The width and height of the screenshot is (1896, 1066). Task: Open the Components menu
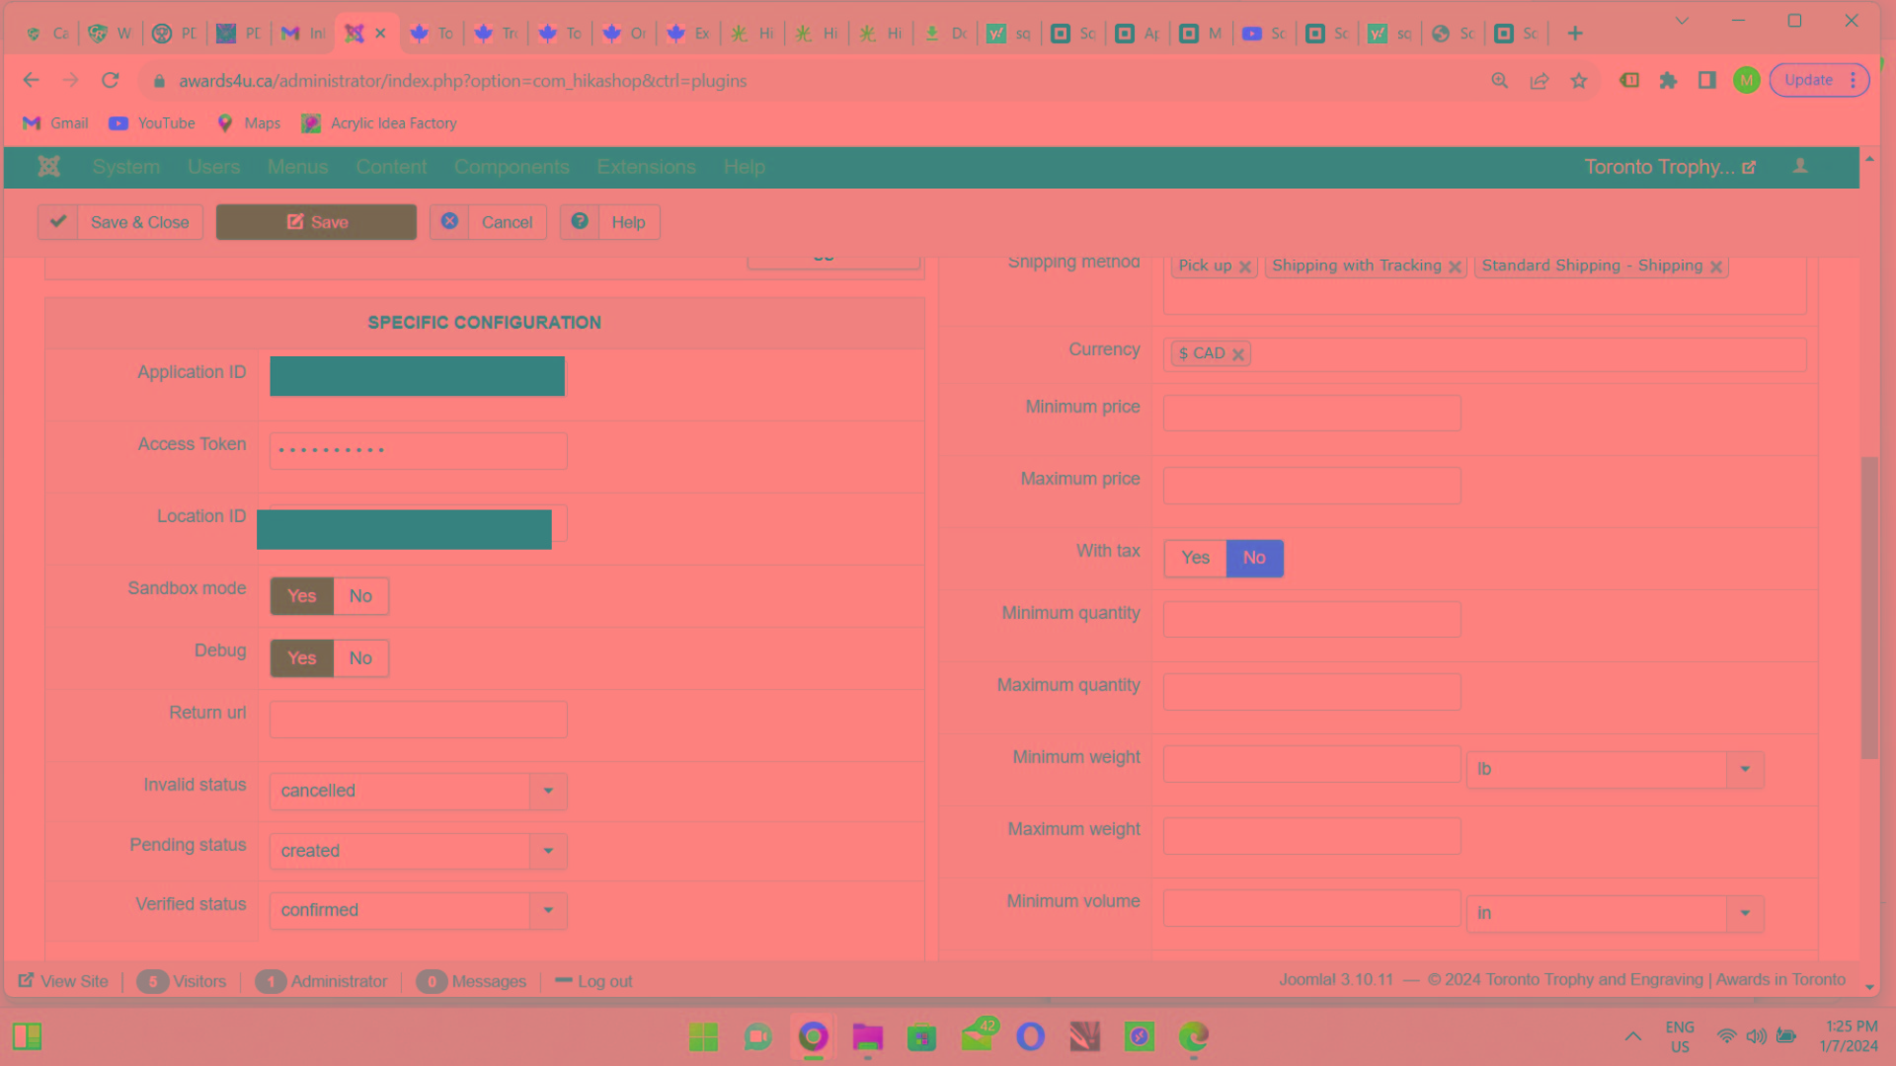point(512,167)
